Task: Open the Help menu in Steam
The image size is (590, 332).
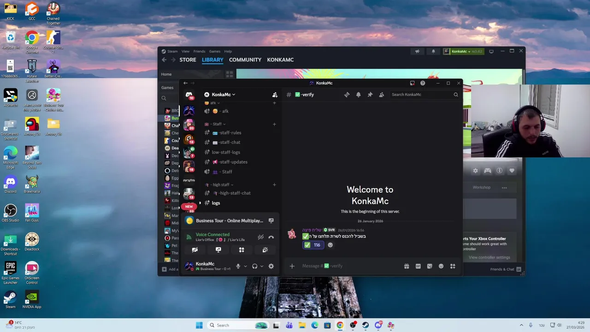Action: pos(228,51)
